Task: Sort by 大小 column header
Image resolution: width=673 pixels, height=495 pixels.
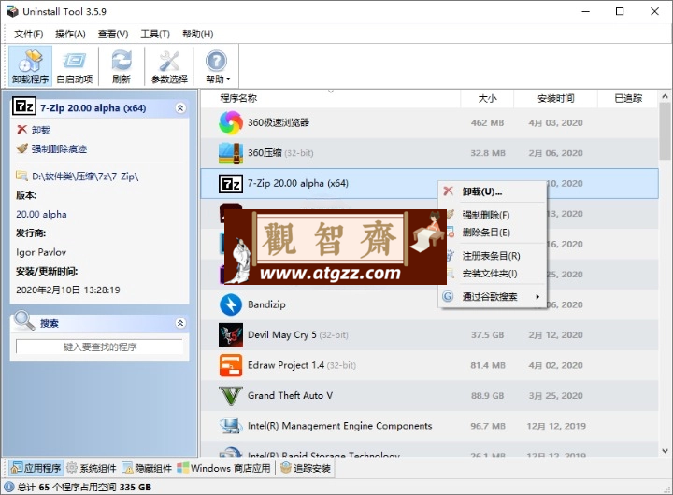Action: click(x=488, y=98)
